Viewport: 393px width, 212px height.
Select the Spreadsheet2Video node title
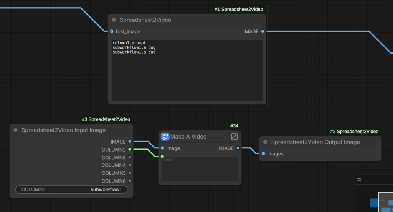pyautogui.click(x=145, y=20)
